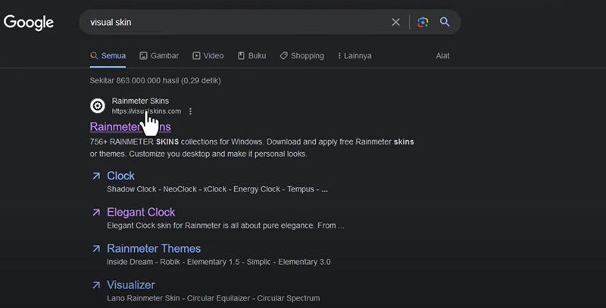Click arrow icon beside Clock sitelink
Image resolution: width=606 pixels, height=308 pixels.
click(96, 176)
